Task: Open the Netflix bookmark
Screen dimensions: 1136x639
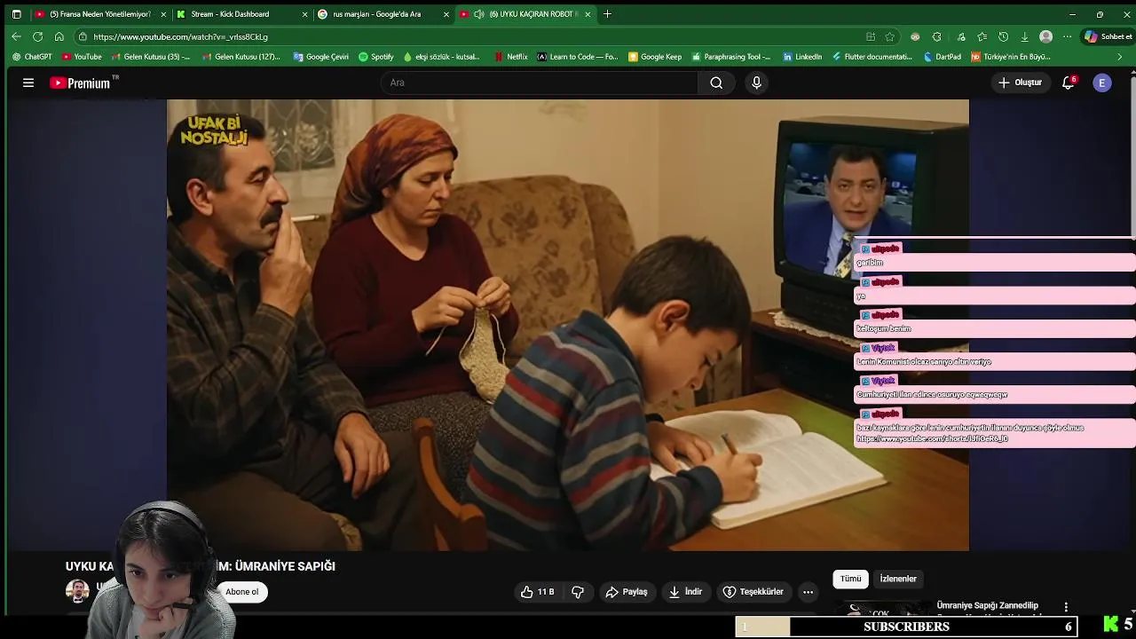Action: [x=511, y=57]
